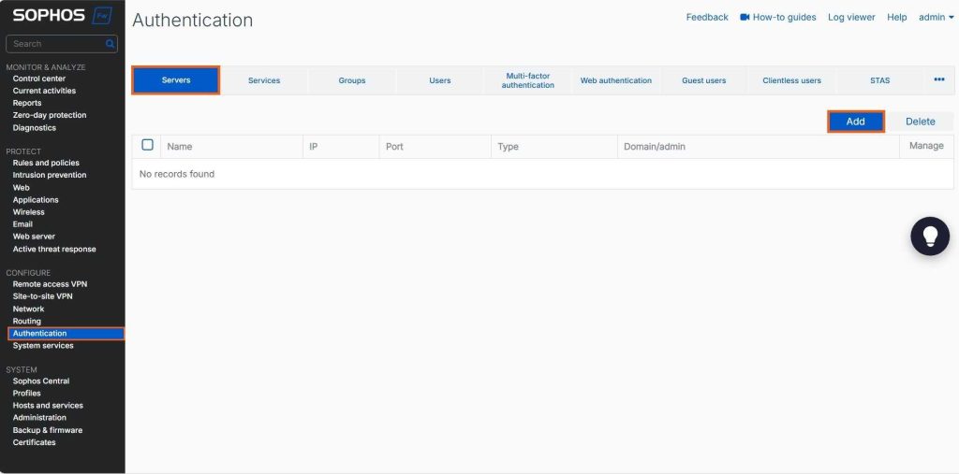The width and height of the screenshot is (959, 474).
Task: Open the Web menu item under Protect
Action: click(x=21, y=188)
